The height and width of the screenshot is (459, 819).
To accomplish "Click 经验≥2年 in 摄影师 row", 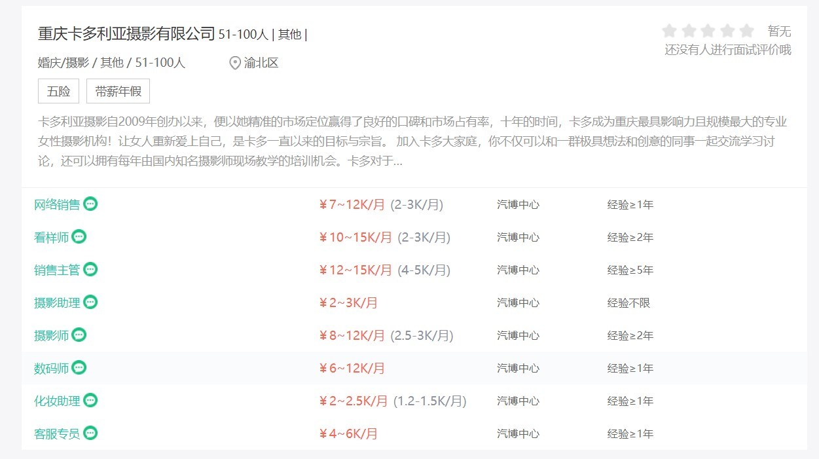I will coord(630,336).
